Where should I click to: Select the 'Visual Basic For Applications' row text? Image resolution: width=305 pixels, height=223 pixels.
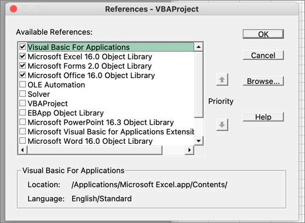click(79, 47)
